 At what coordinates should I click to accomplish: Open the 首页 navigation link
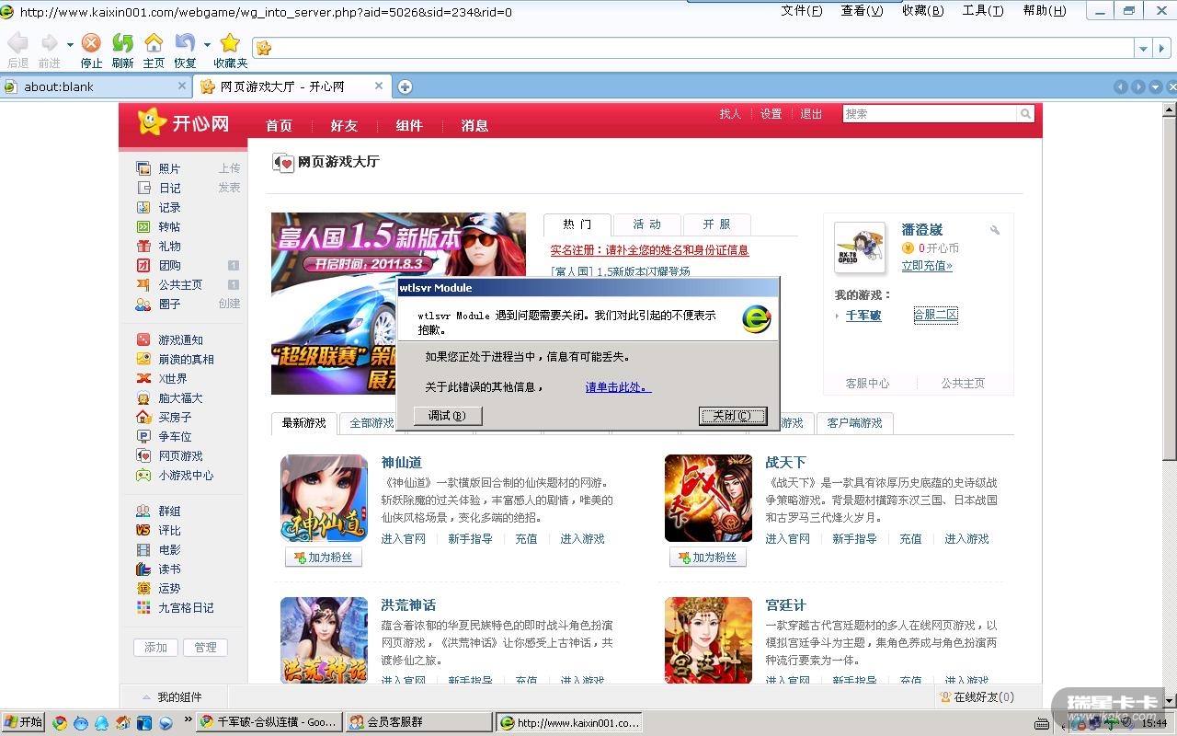(279, 126)
